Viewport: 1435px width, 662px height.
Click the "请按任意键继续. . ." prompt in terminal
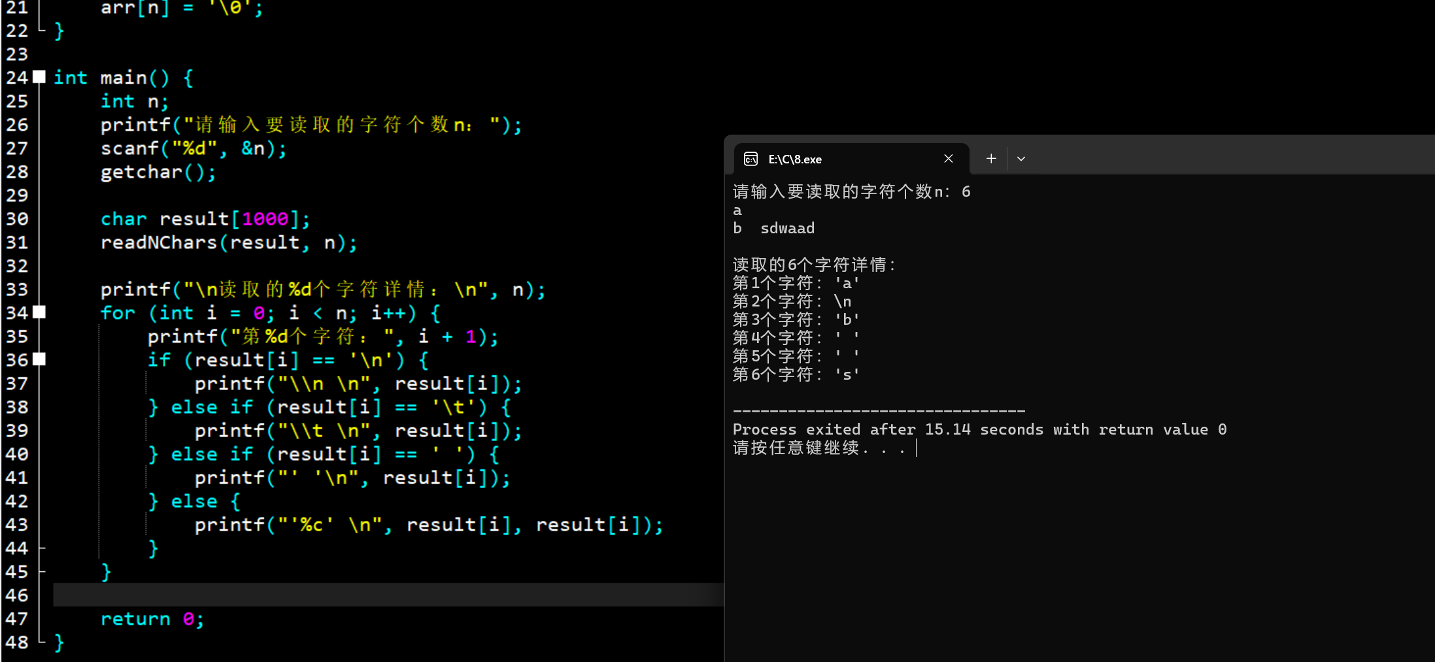pos(820,448)
